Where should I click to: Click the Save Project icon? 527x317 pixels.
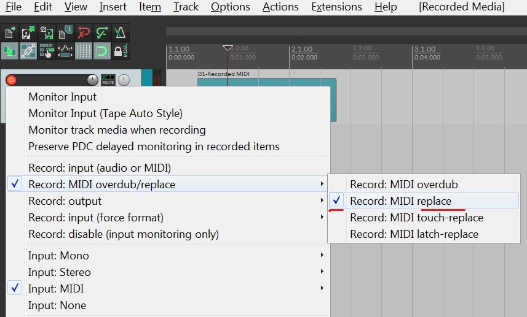(x=46, y=33)
